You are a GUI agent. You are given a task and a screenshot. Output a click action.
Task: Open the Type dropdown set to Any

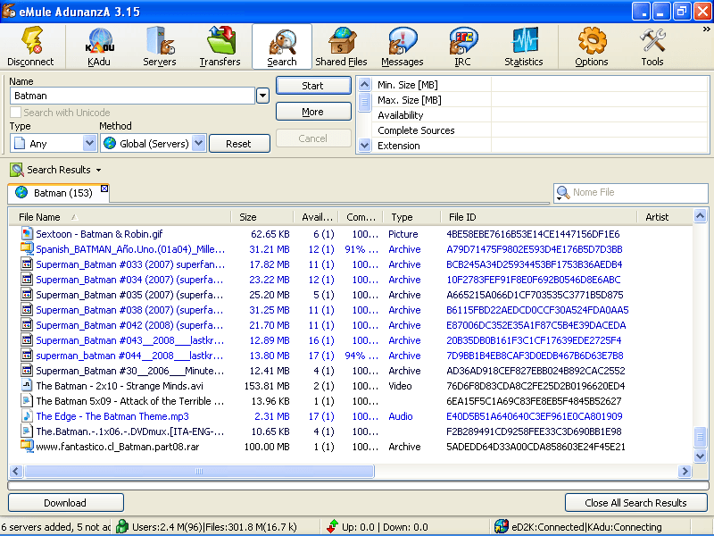[x=90, y=144]
